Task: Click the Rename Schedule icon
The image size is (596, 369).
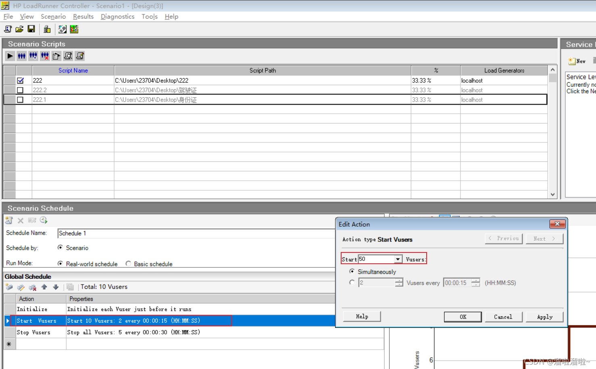Action: click(x=32, y=220)
